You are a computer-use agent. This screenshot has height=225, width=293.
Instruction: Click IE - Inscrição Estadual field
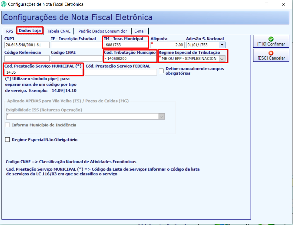(x=77, y=45)
